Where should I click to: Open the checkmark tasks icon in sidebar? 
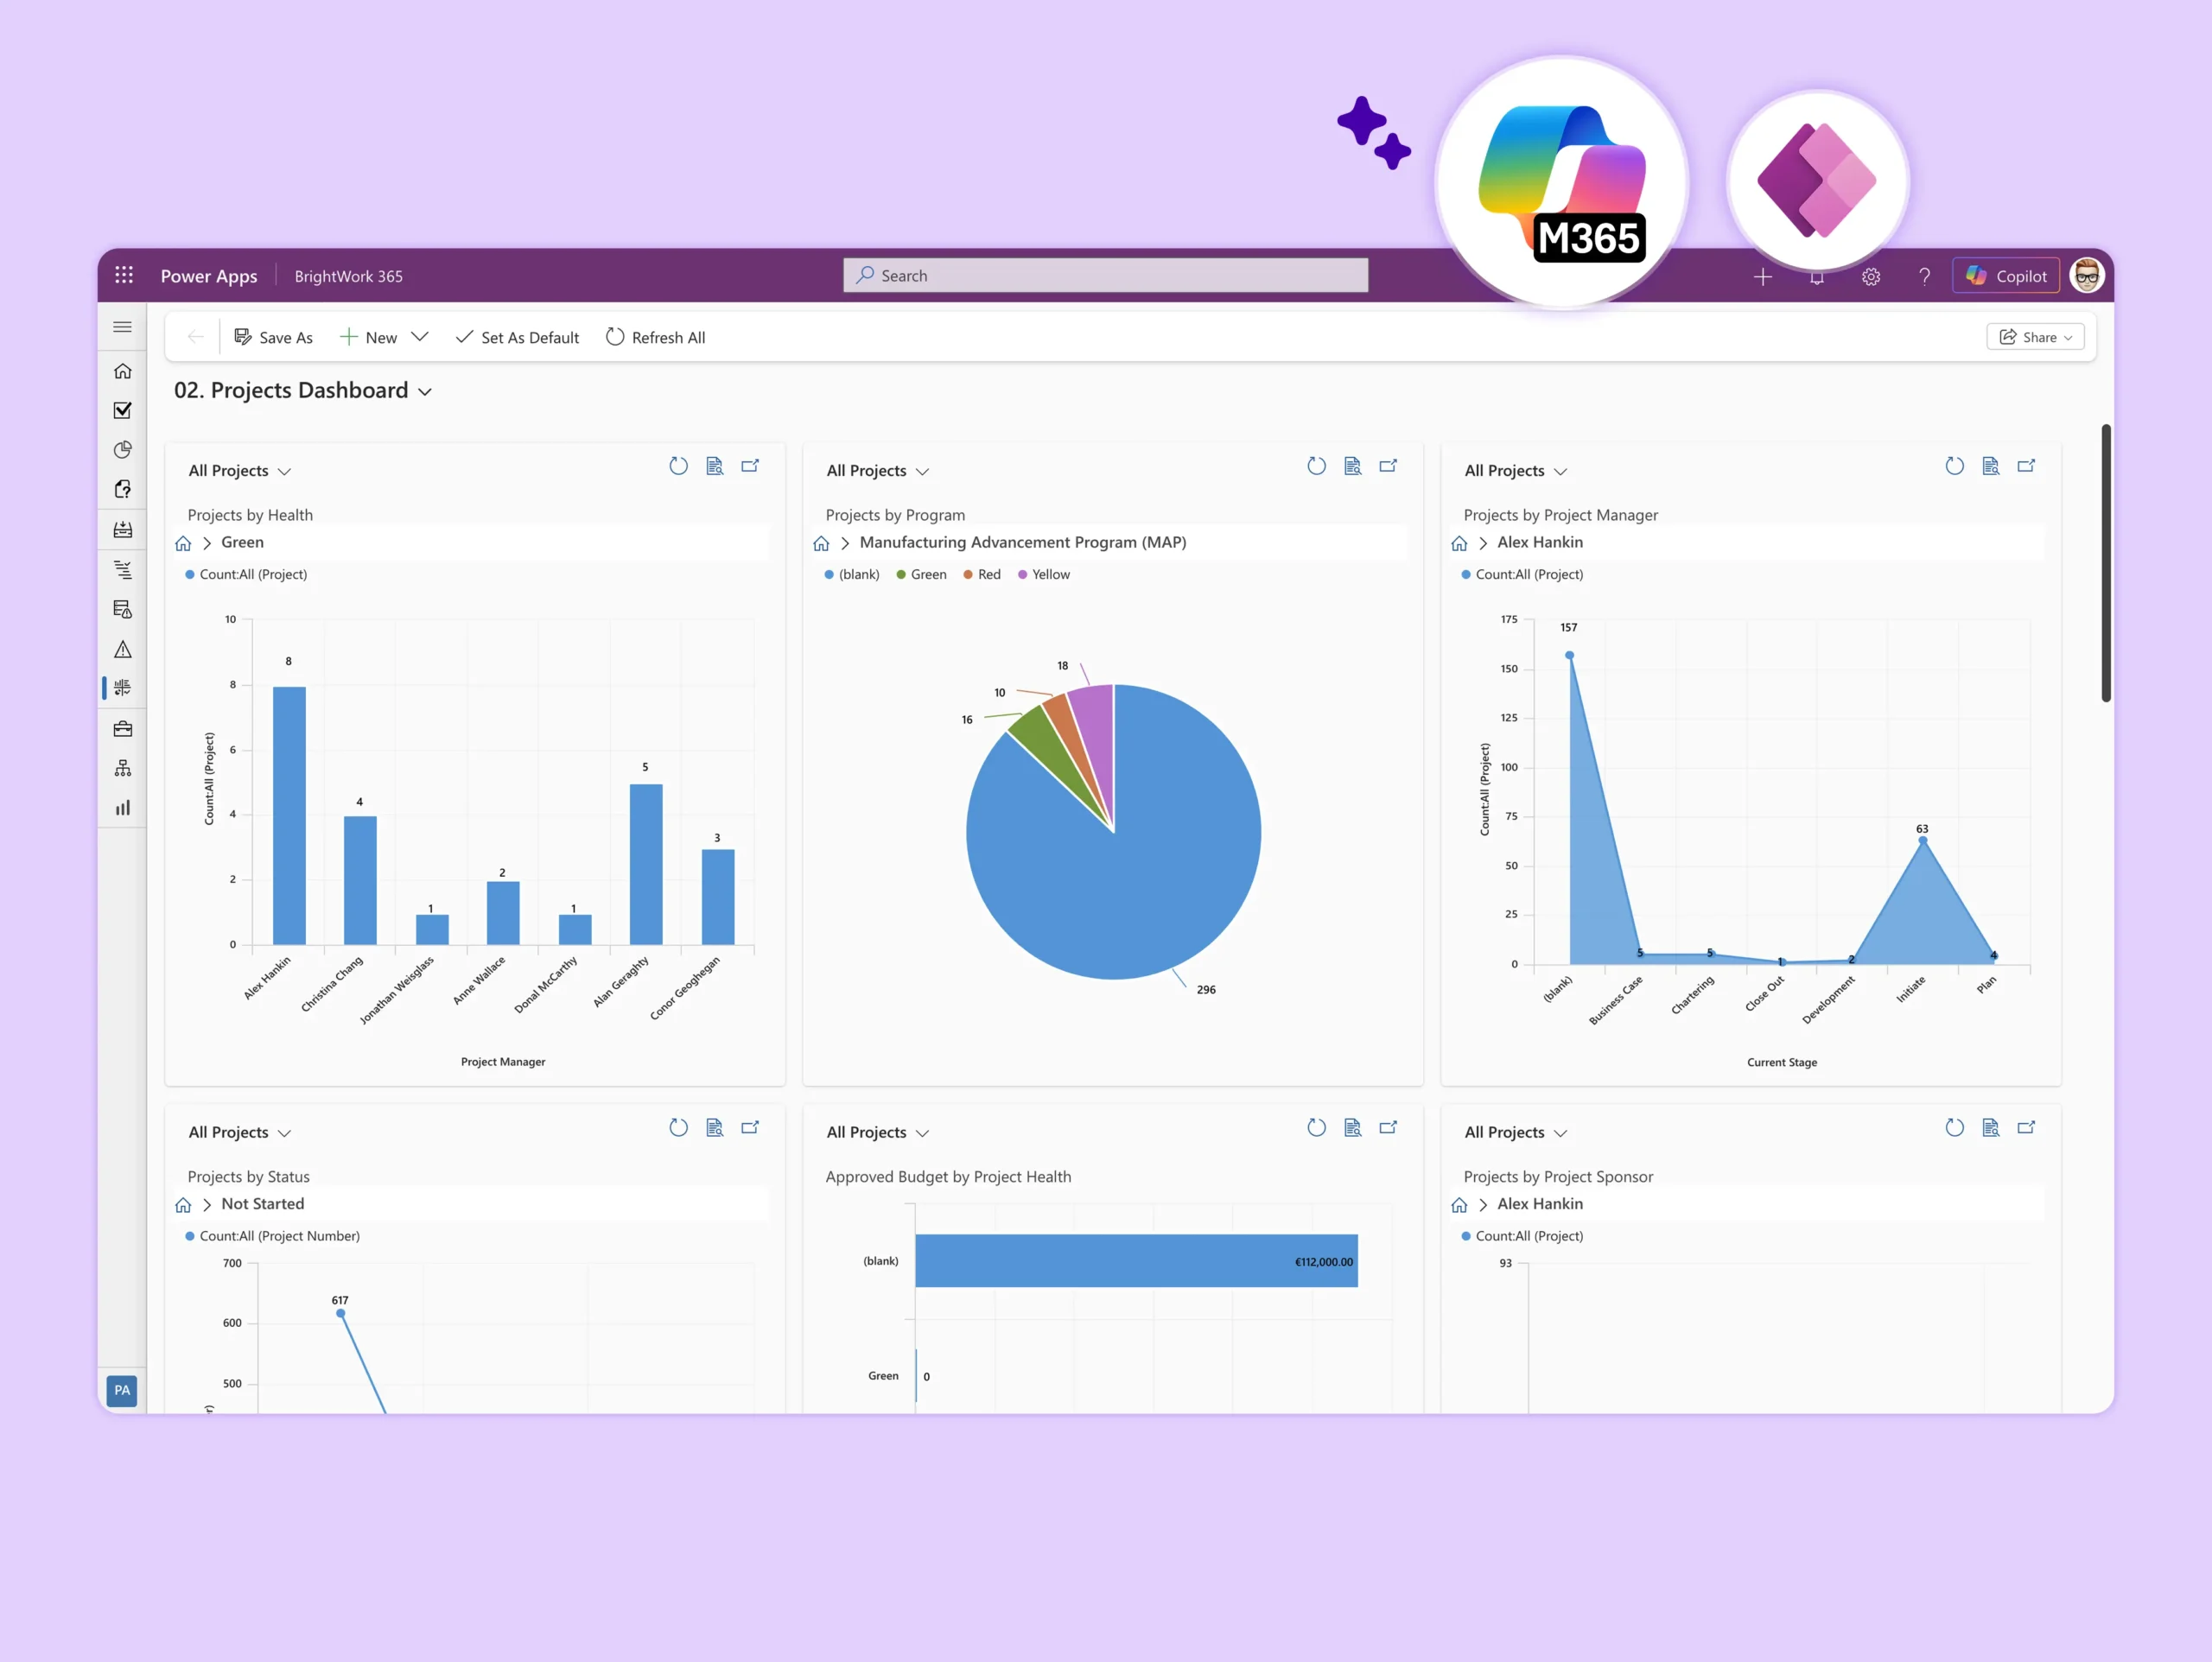pyautogui.click(x=123, y=410)
